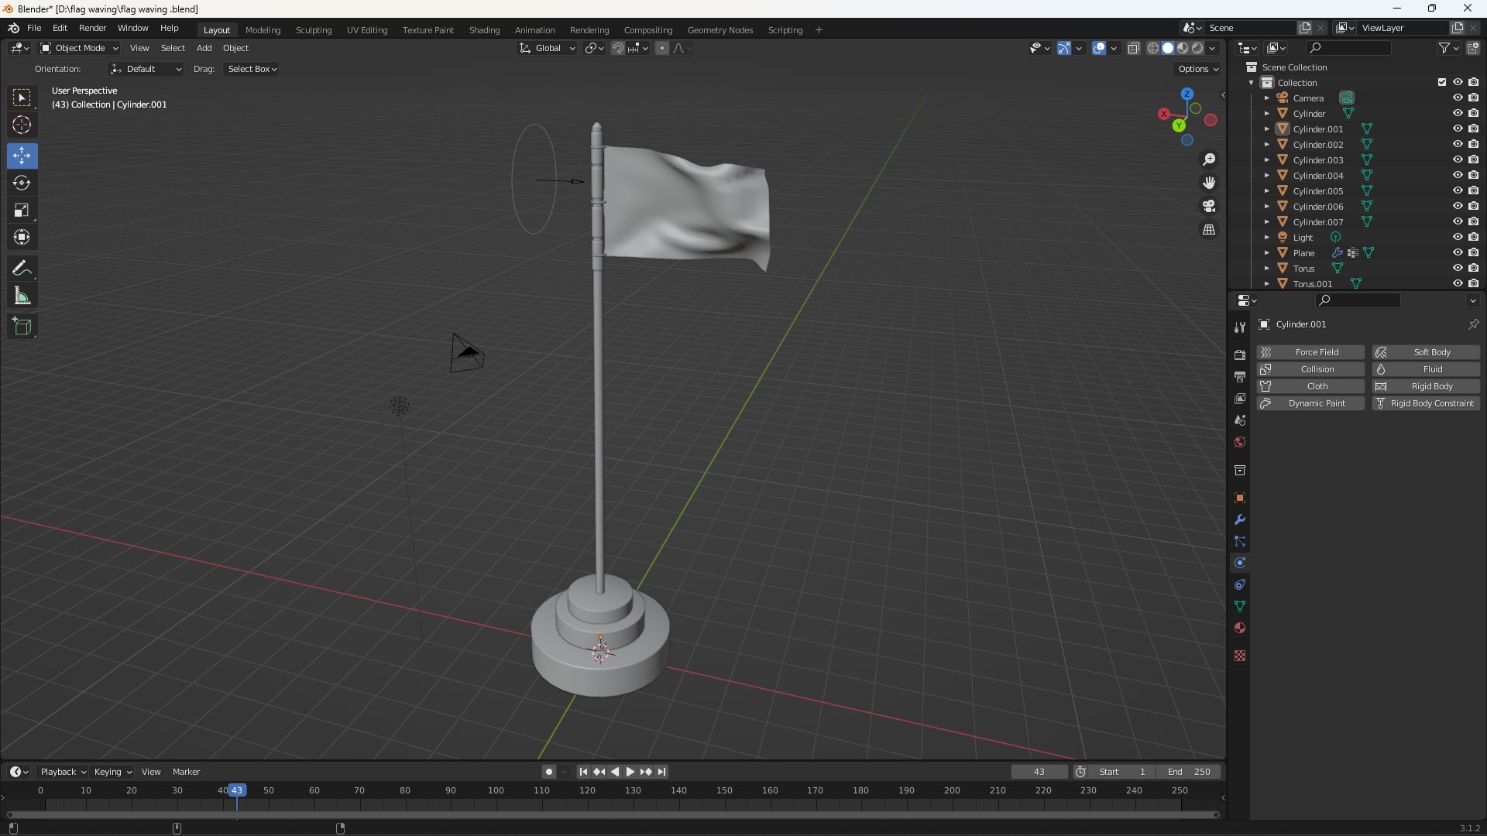This screenshot has width=1487, height=836.
Task: Click the pan view hand icon
Action: (1208, 183)
